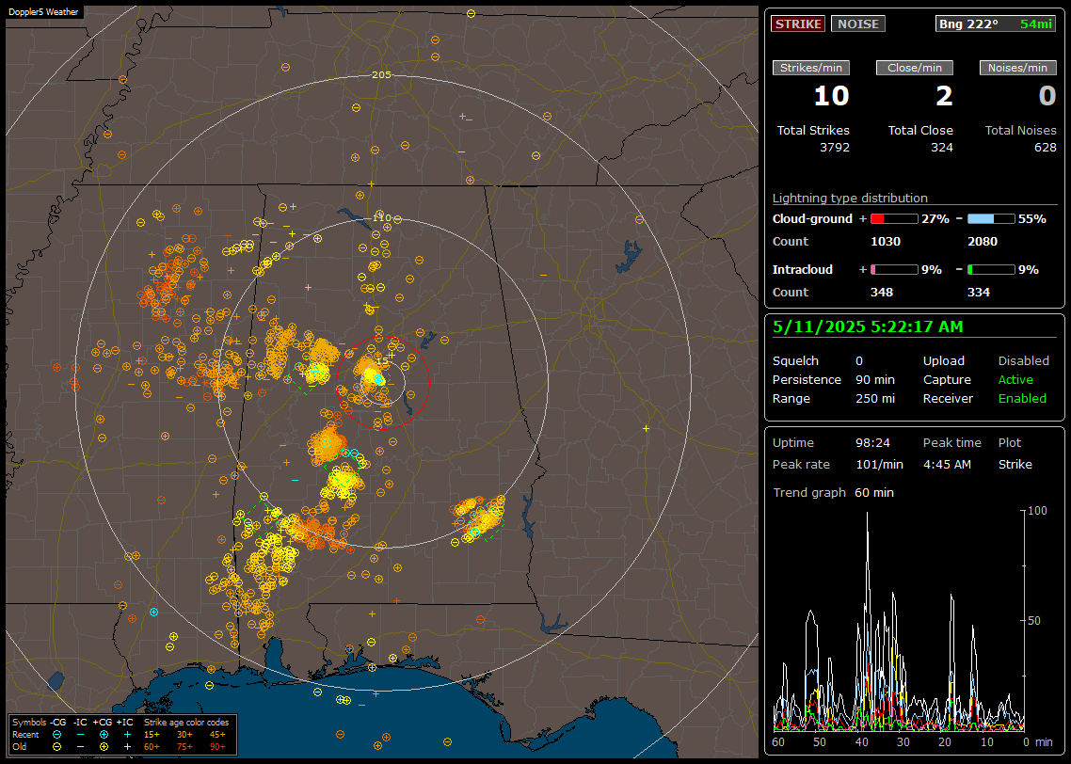Click the Plot Strike value
This screenshot has height=764, width=1071.
point(1015,464)
